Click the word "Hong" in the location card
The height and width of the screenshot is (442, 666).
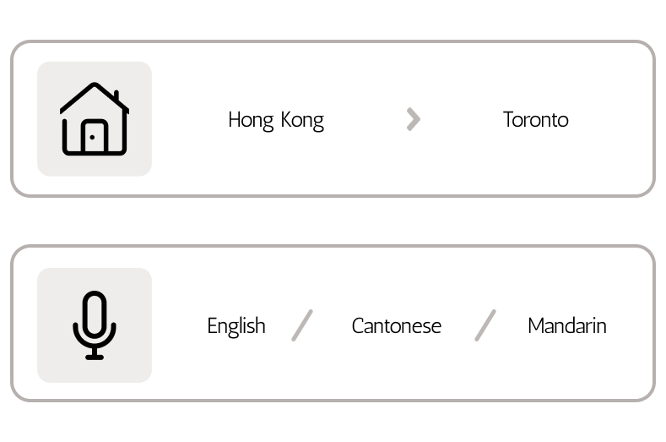point(251,119)
